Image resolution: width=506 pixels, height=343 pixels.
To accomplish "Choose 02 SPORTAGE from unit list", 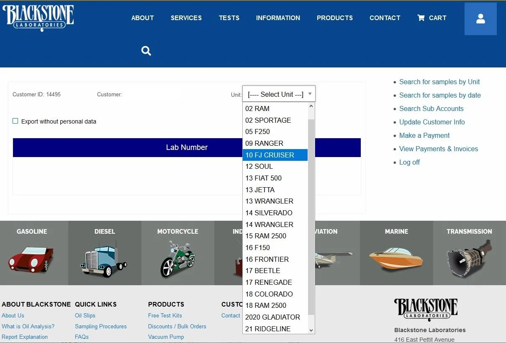I will pyautogui.click(x=275, y=120).
